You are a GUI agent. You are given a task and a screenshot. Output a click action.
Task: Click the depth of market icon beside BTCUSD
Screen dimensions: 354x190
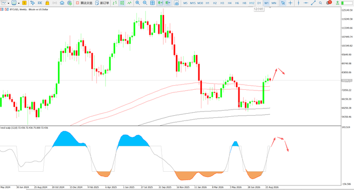click(x=2, y=9)
